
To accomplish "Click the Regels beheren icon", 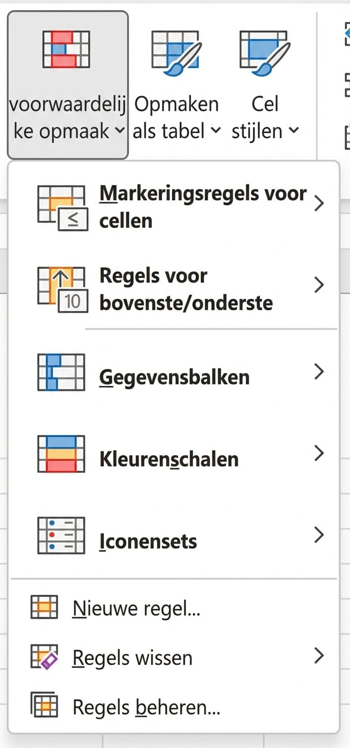I will [x=44, y=706].
